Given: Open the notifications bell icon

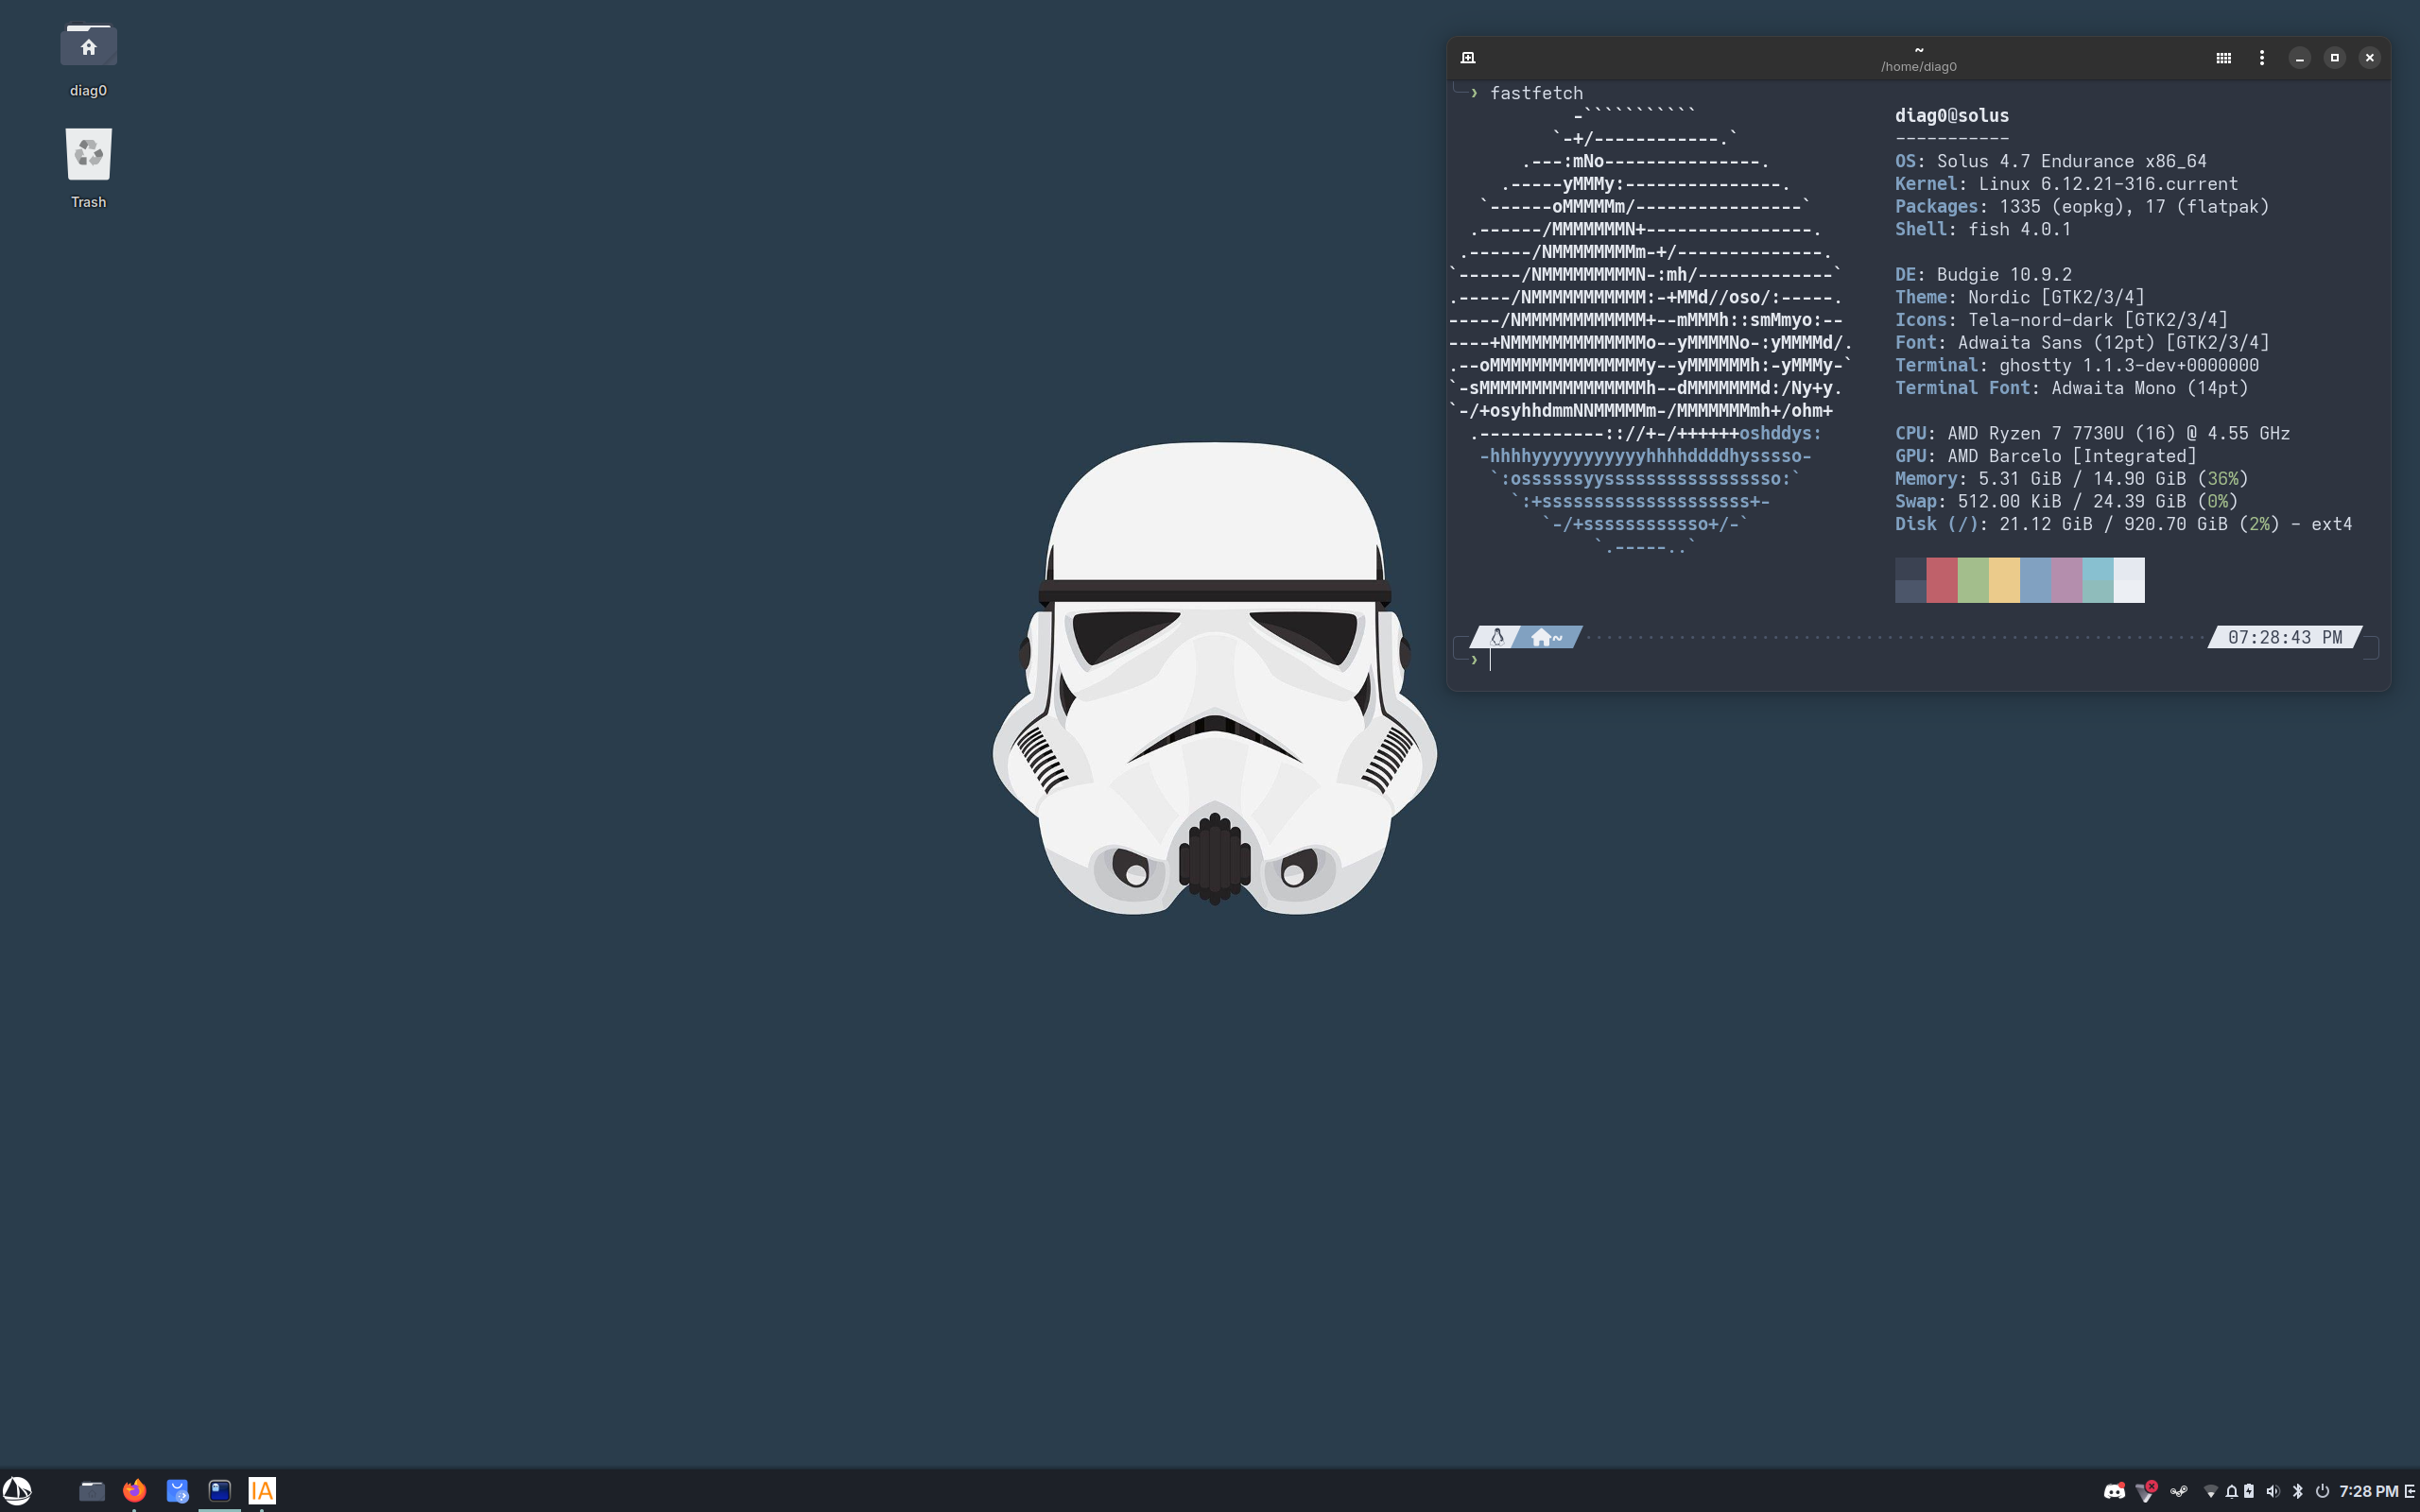Looking at the screenshot, I should pos(2231,1491).
